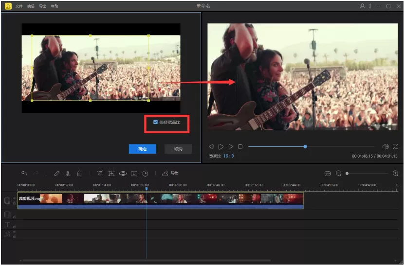Open the 导出 menu in the menu bar
Screen dimensions: 404x266
point(42,6)
